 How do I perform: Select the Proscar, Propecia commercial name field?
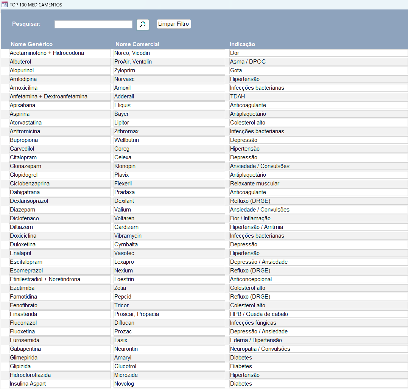pos(169,314)
